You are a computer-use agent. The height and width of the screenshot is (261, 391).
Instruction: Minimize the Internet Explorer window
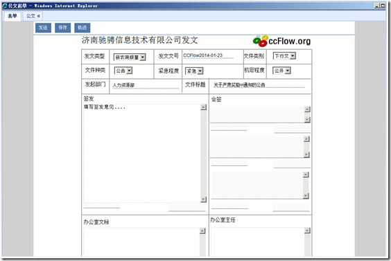coord(376,6)
